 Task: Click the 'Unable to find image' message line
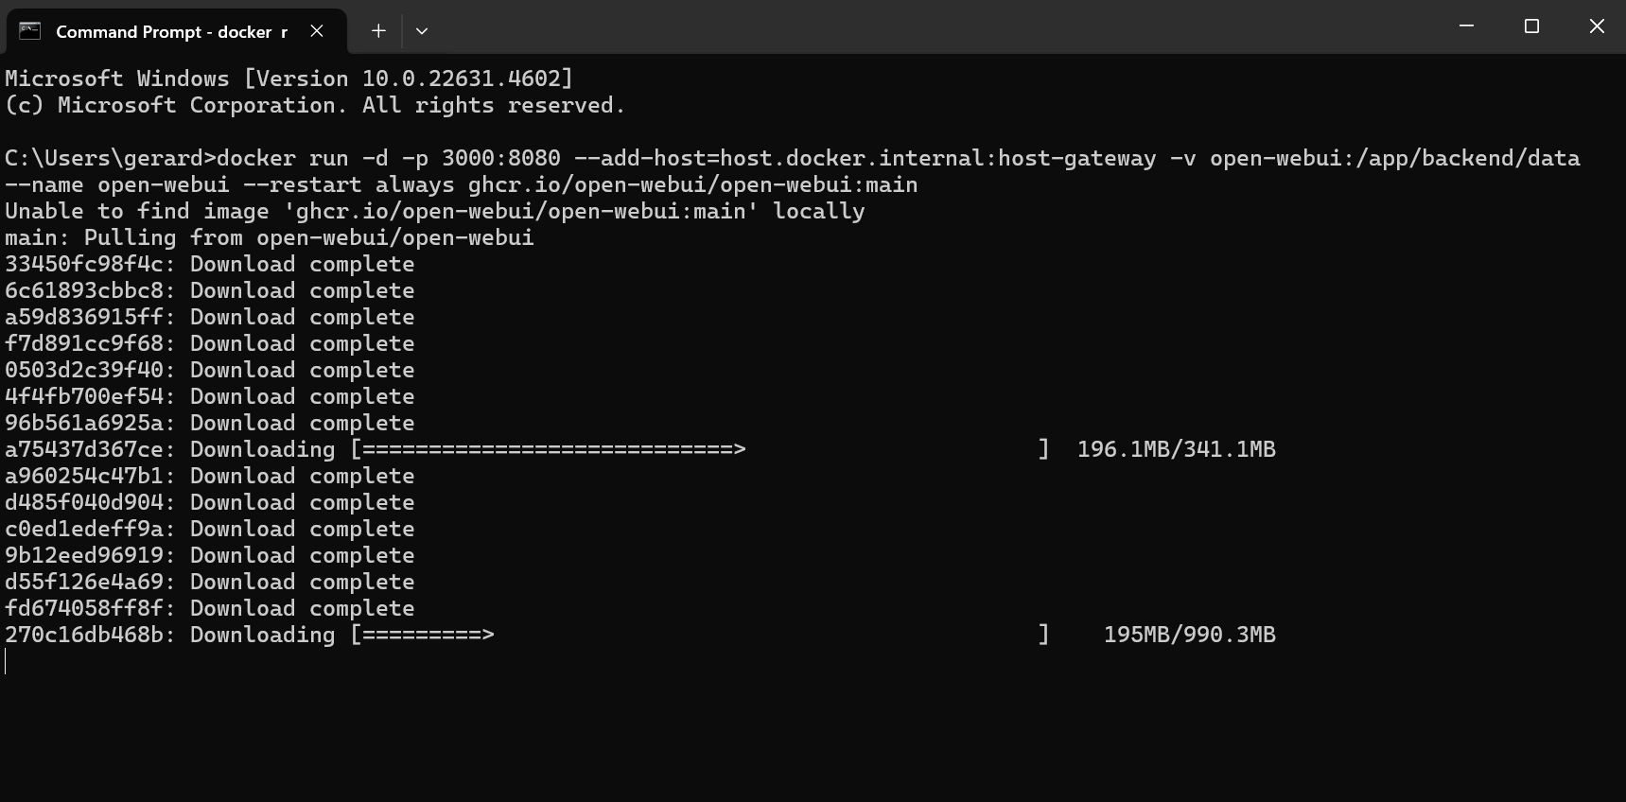[x=435, y=211]
